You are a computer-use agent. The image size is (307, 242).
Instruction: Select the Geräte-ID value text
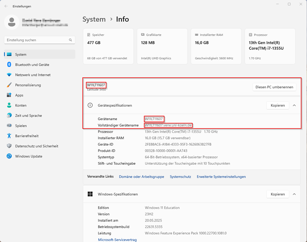[x=178, y=144]
